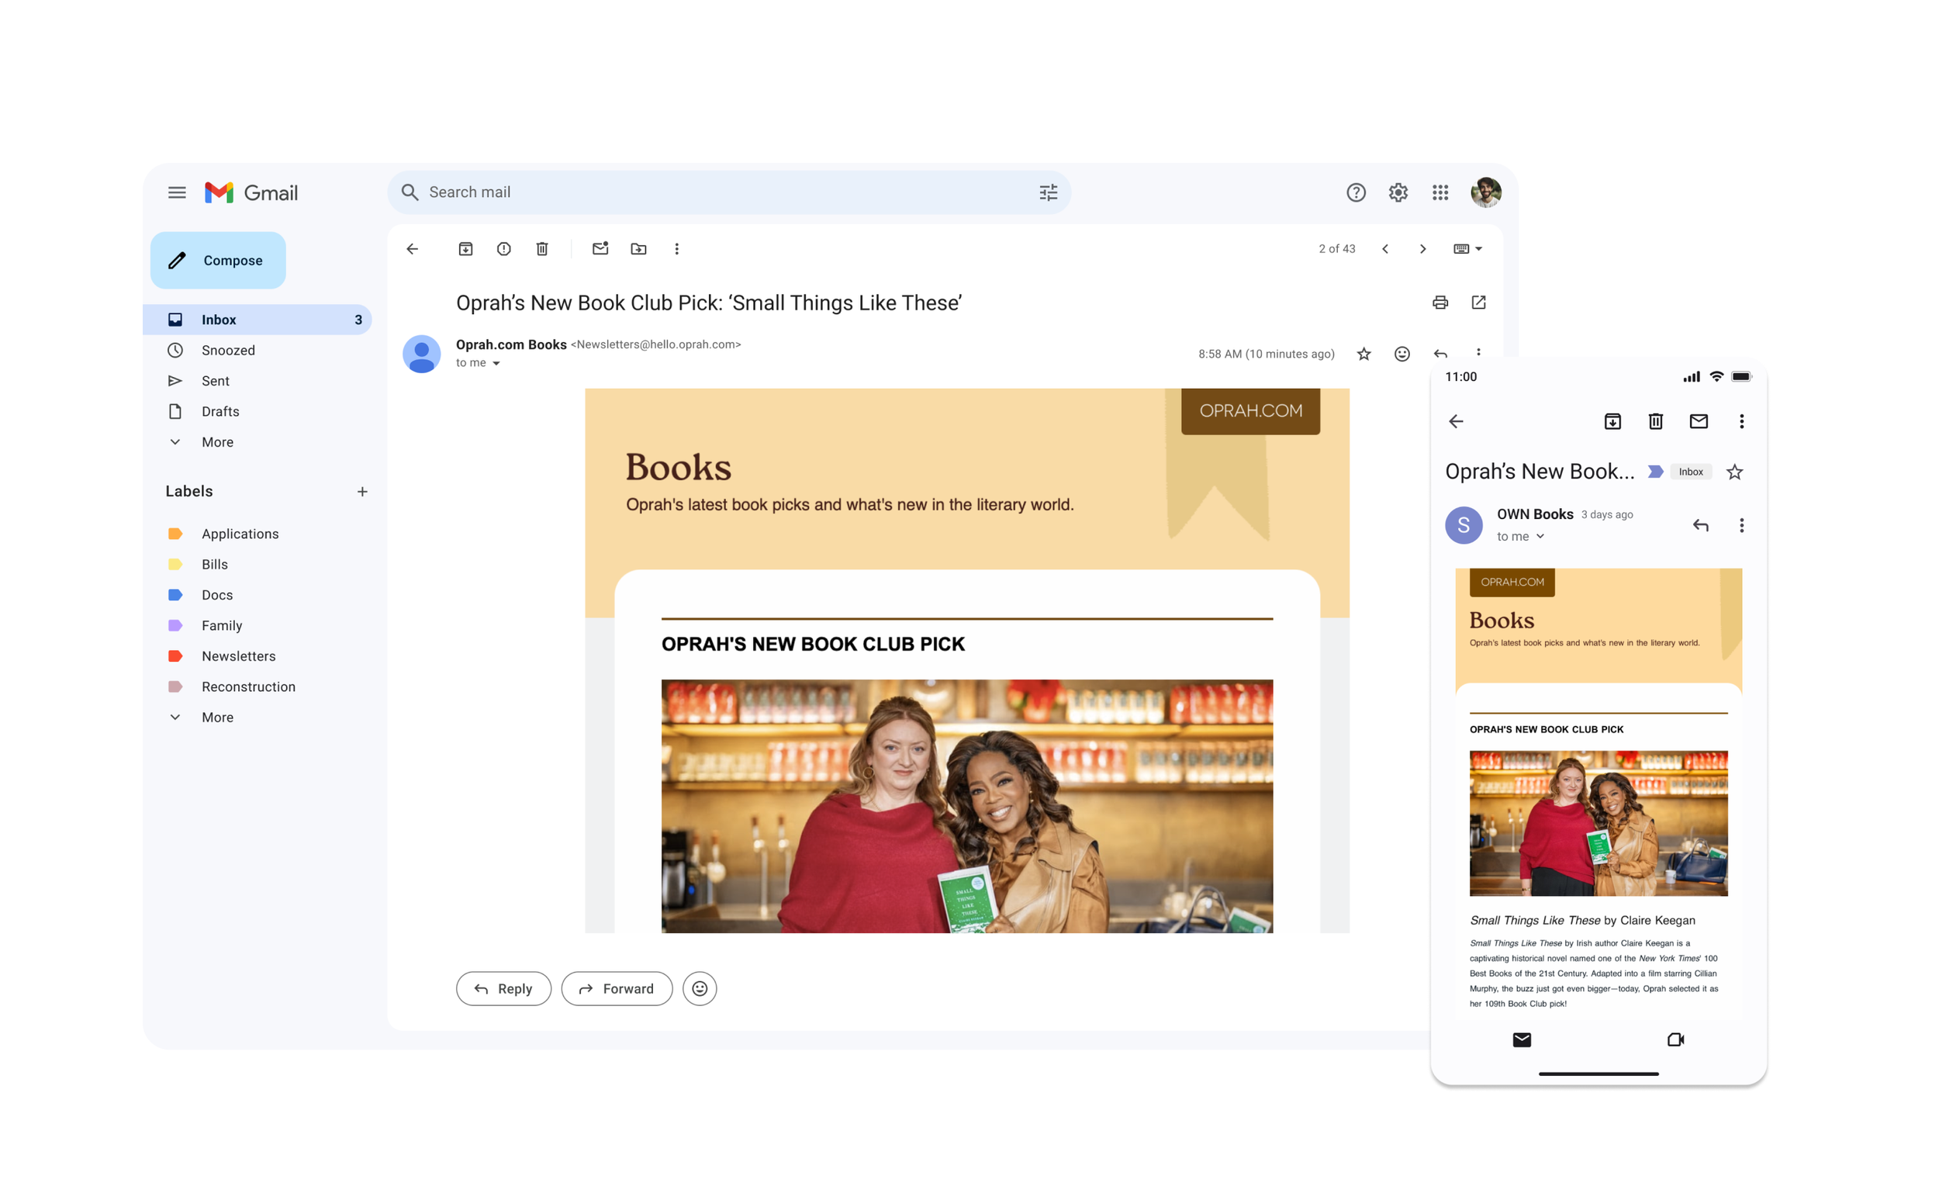
Task: Report spam using the exclamation icon
Action: click(x=503, y=248)
